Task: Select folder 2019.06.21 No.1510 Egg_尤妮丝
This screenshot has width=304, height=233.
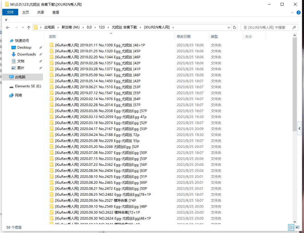Action: click(x=98, y=87)
